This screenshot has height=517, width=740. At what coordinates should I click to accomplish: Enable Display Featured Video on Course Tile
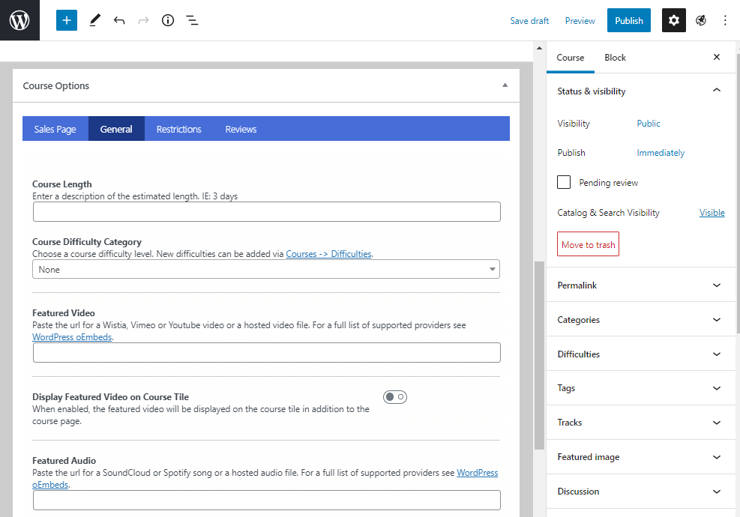[x=395, y=396]
